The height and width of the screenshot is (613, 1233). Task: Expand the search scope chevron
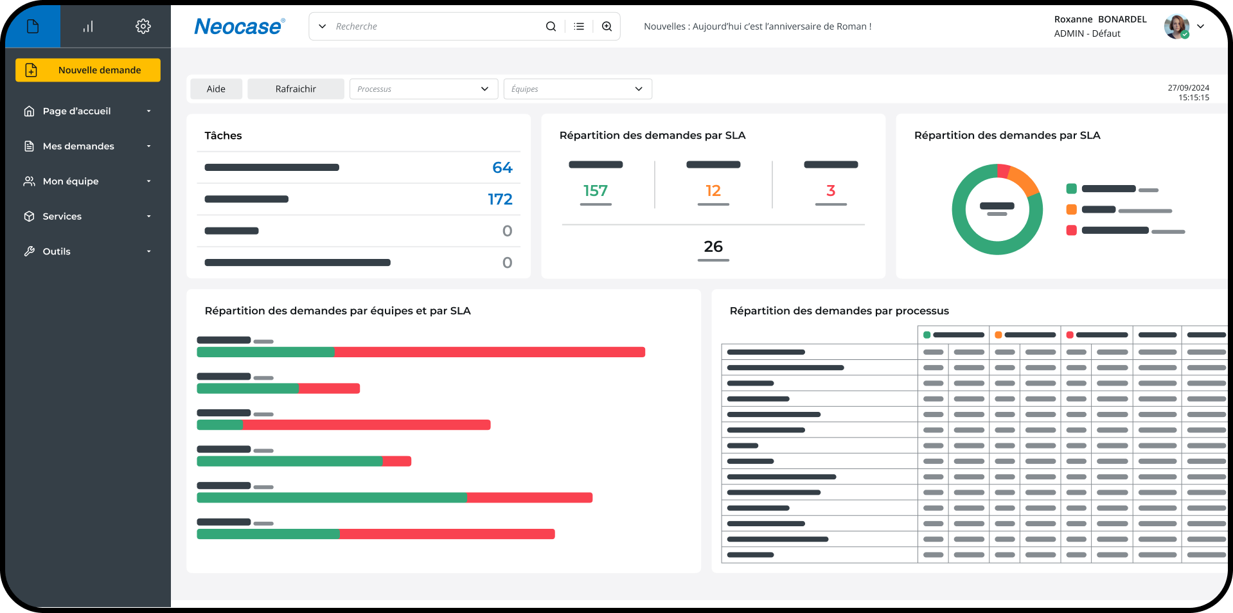click(x=323, y=26)
